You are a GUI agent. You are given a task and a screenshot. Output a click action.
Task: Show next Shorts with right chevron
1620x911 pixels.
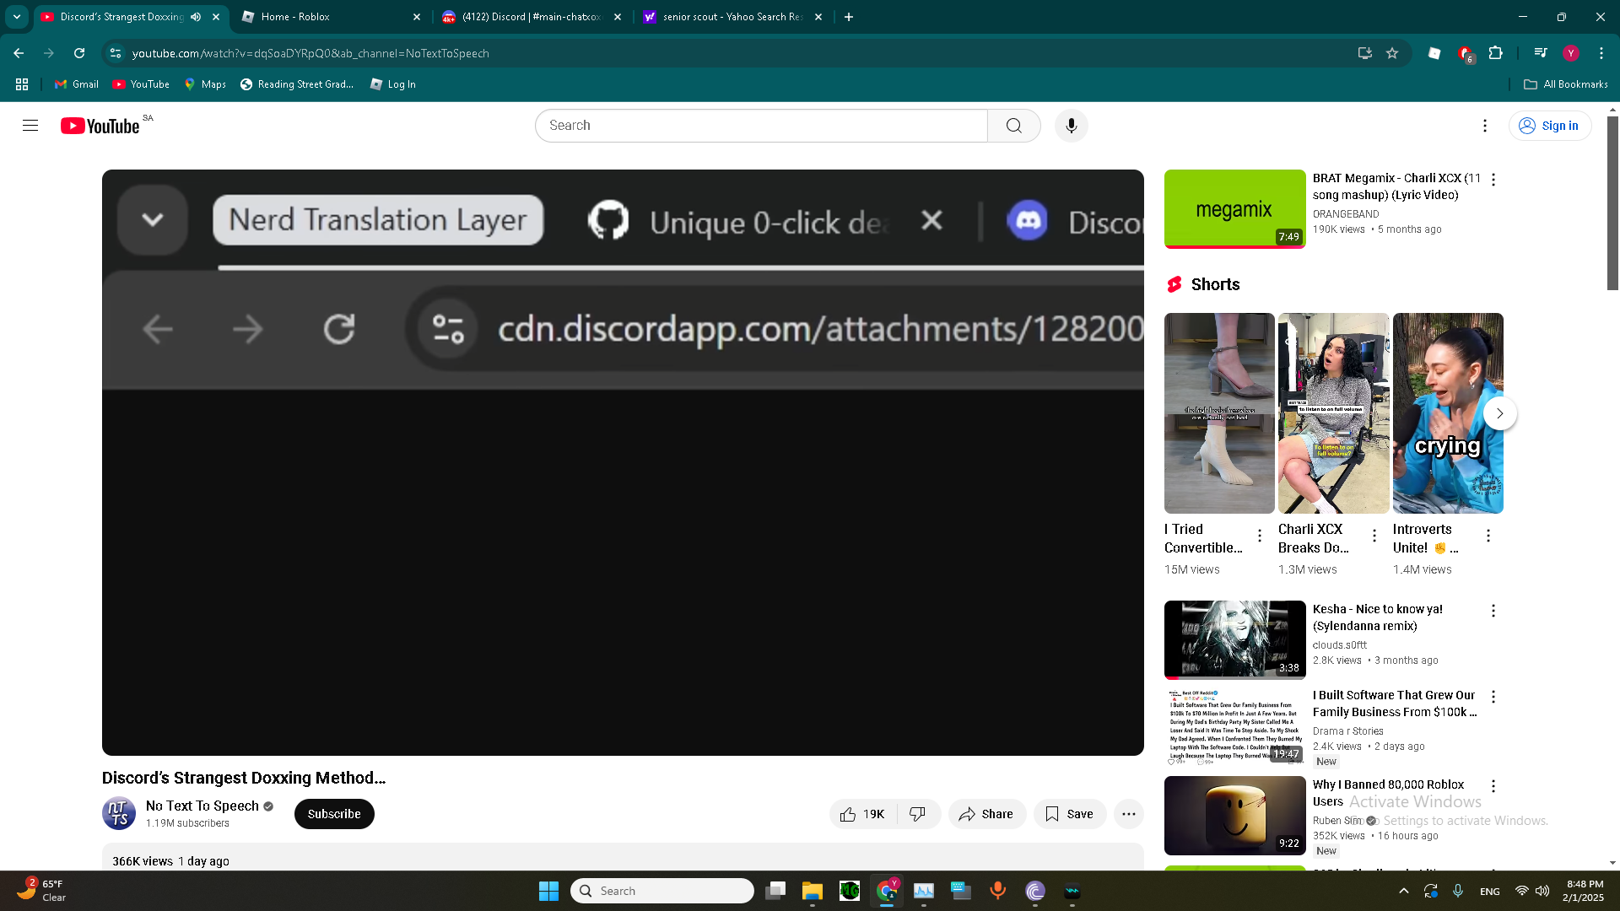[1499, 413]
